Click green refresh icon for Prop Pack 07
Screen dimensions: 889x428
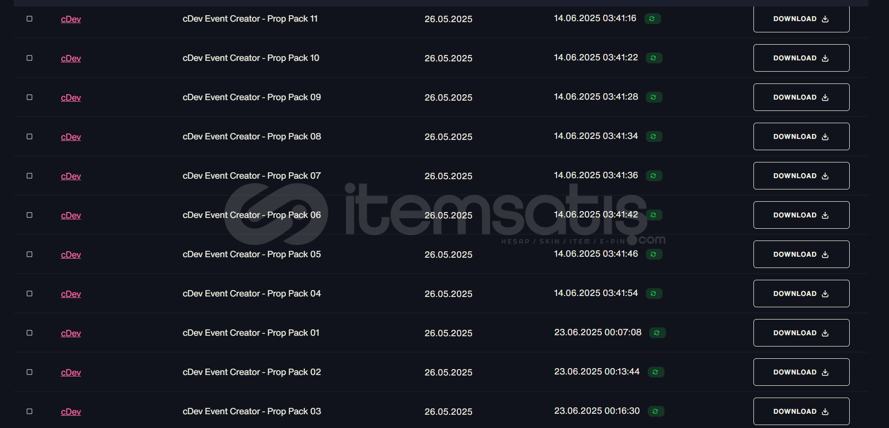[653, 176]
